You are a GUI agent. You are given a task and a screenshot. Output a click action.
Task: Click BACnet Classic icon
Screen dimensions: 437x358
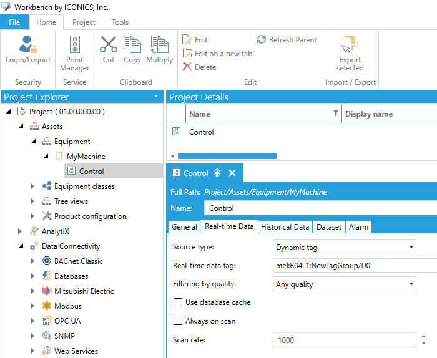[47, 261]
